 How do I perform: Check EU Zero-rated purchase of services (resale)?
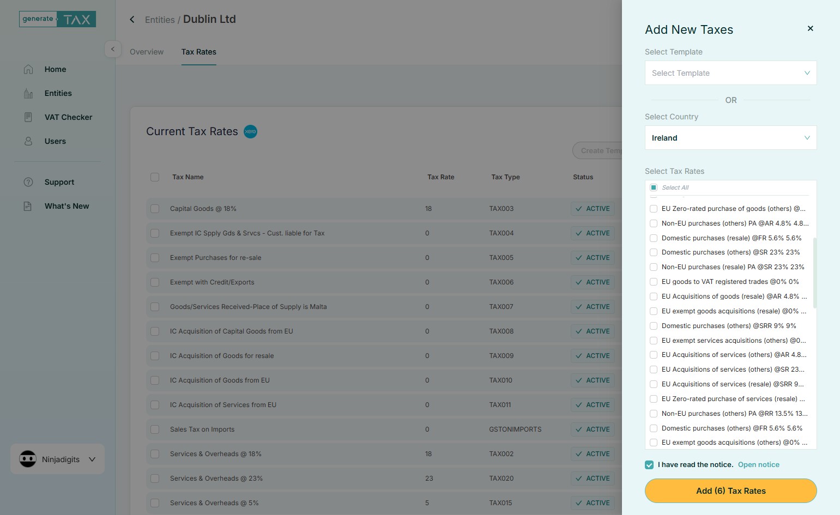[x=654, y=399]
